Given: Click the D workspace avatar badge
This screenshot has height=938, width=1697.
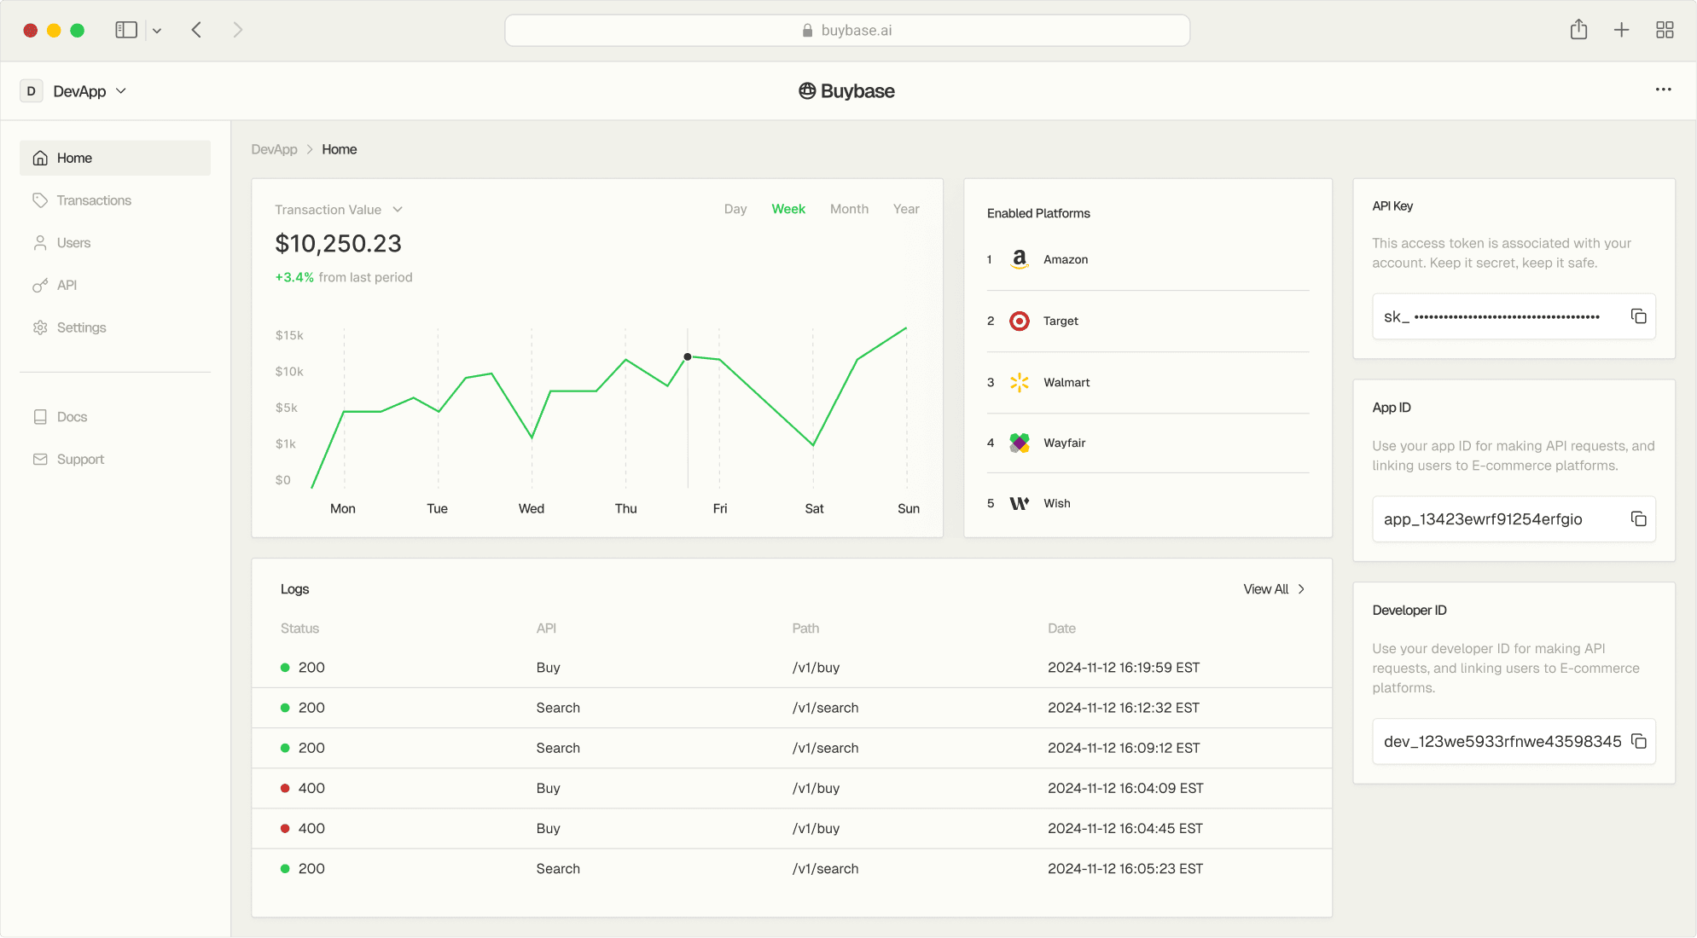Looking at the screenshot, I should tap(32, 91).
